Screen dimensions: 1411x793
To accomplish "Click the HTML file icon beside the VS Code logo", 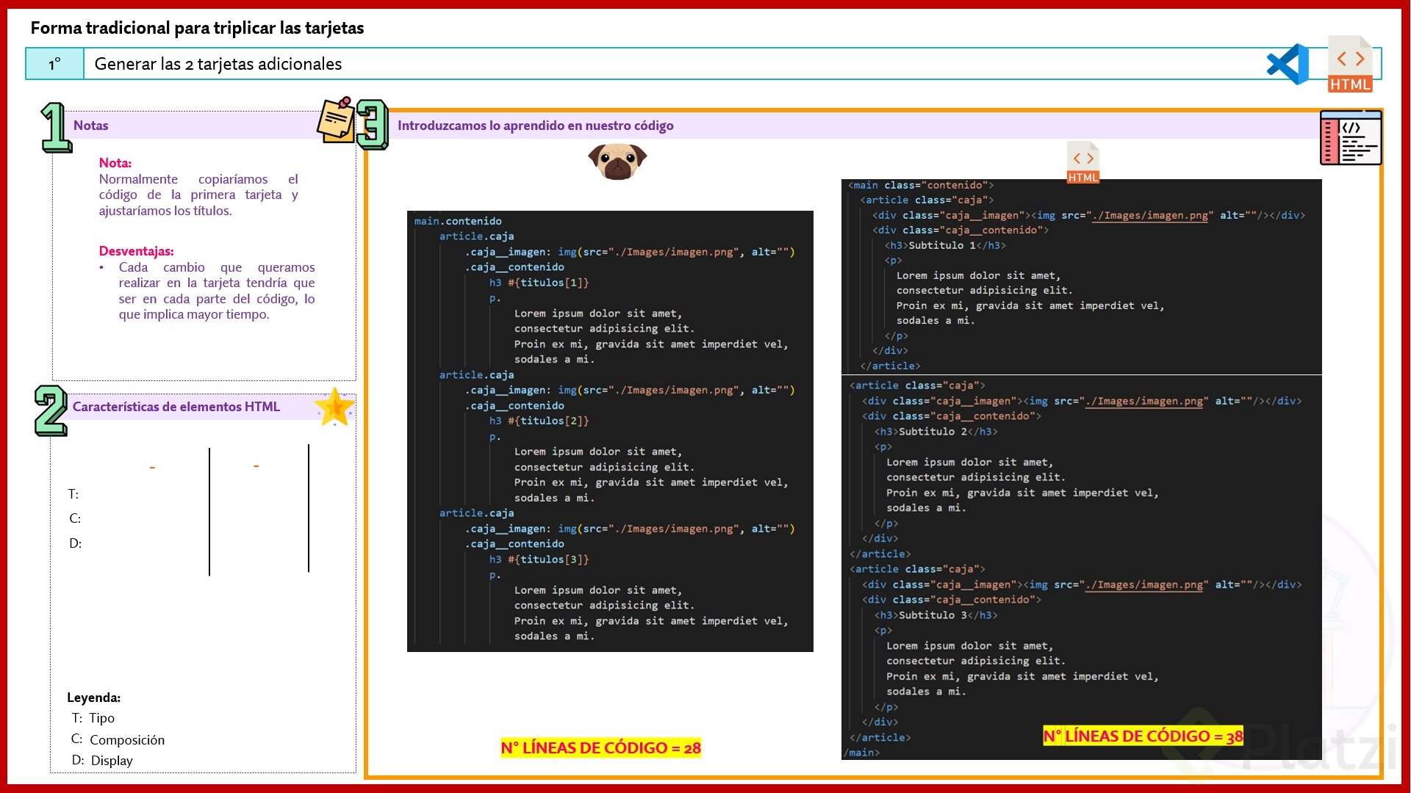I will tap(1350, 64).
